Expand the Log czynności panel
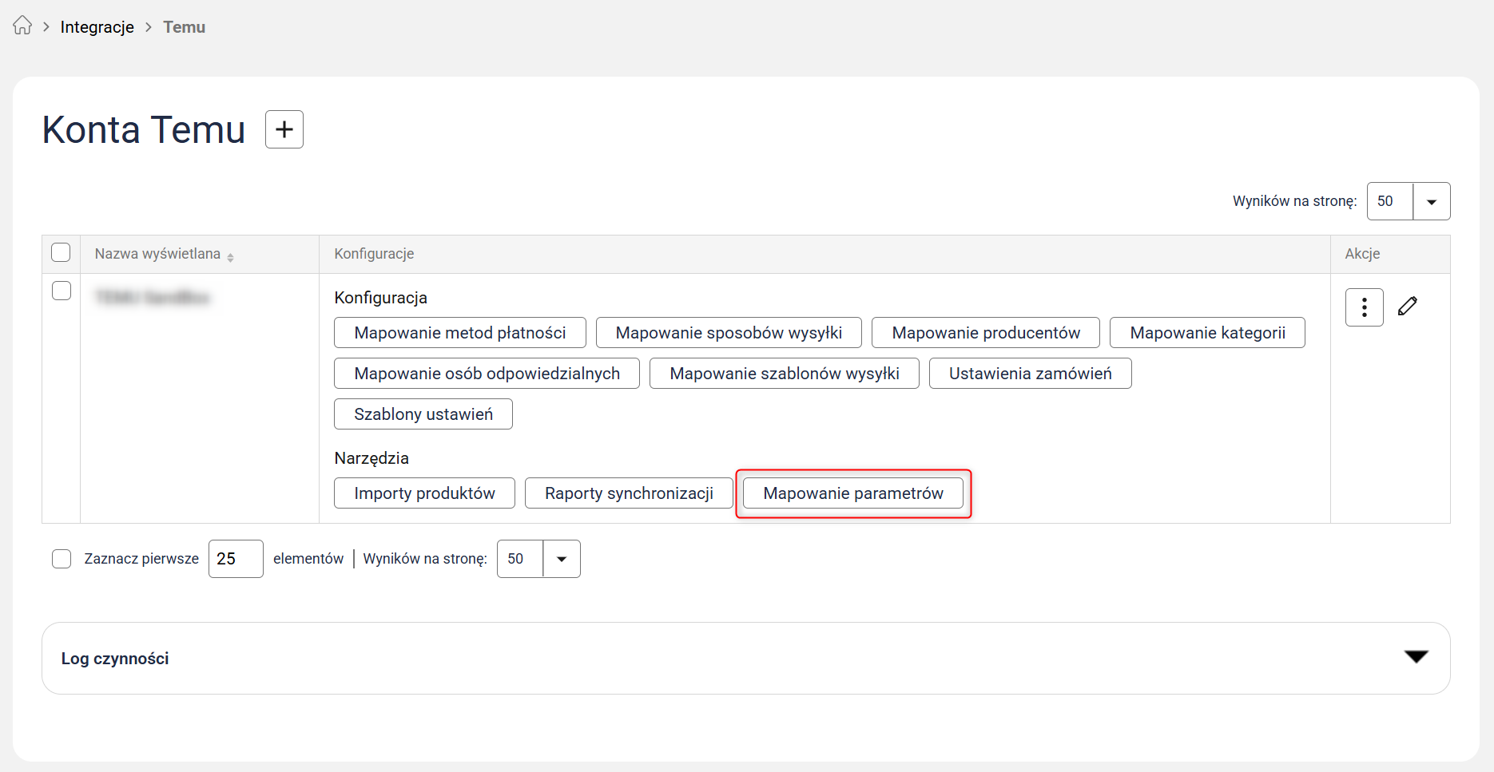1494x772 pixels. tap(1416, 657)
